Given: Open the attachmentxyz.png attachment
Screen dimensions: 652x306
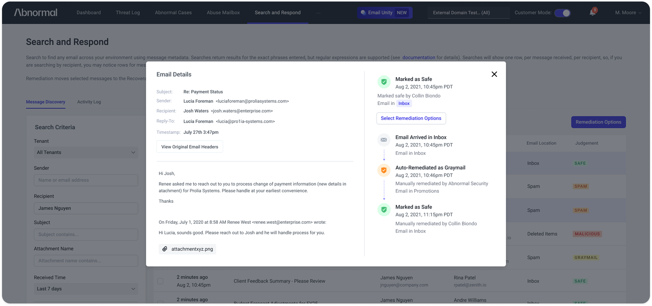Looking at the screenshot, I should [187, 249].
